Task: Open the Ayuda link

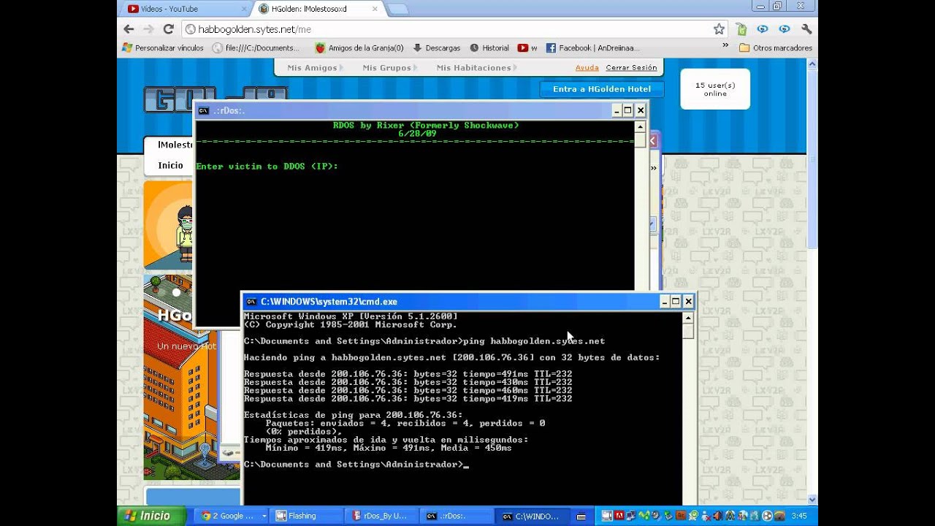Action: 587,67
